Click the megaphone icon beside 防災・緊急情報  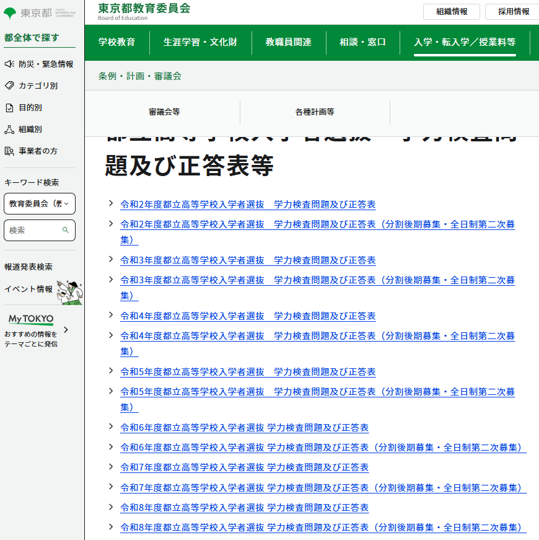click(9, 64)
